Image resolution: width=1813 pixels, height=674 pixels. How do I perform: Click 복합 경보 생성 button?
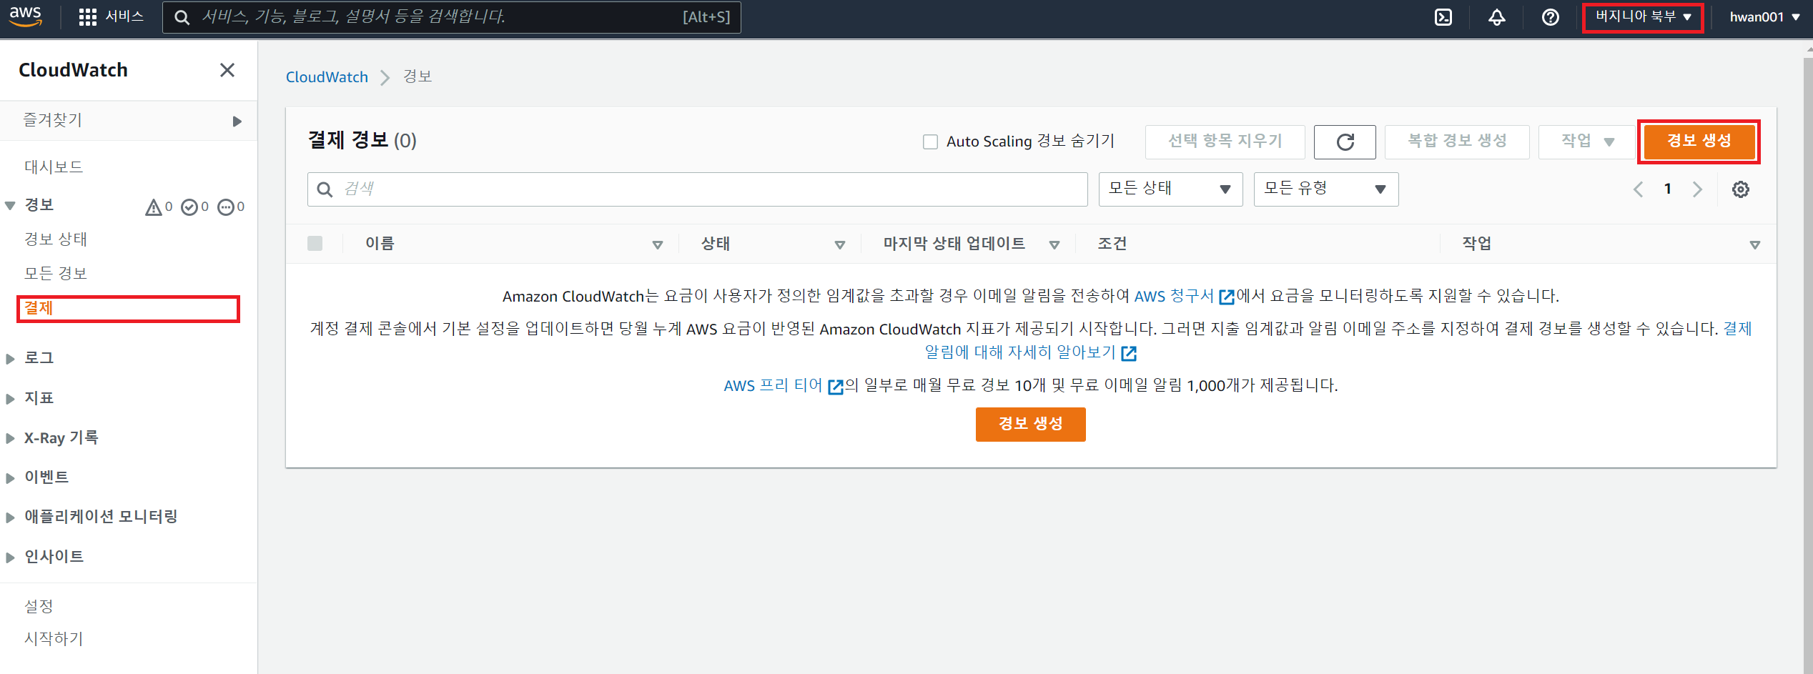click(x=1457, y=142)
